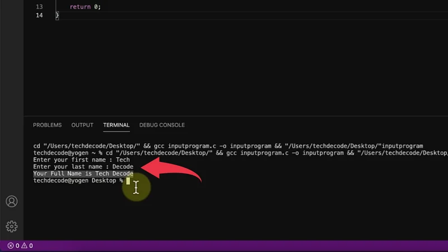Click the errors count icon in status bar
Image resolution: width=448 pixels, height=252 pixels.
[x=10, y=246]
